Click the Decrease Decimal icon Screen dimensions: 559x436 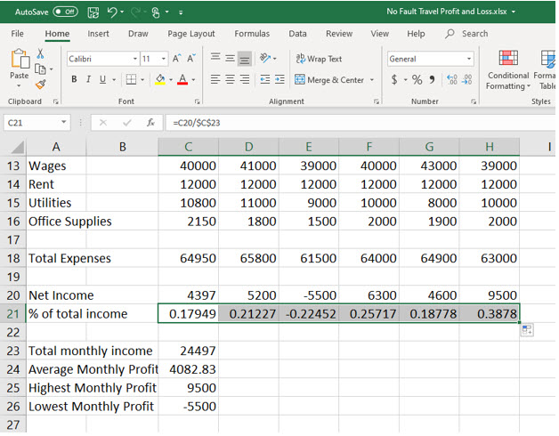pyautogui.click(x=466, y=79)
